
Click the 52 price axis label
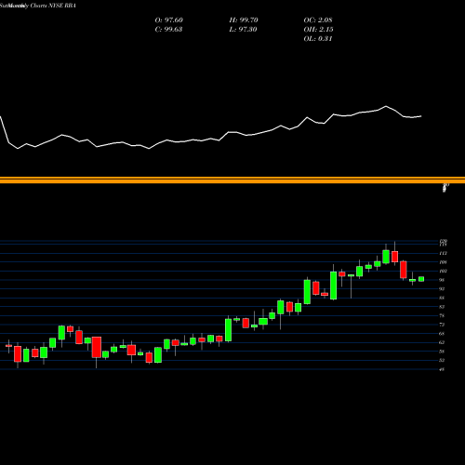pos(442,360)
